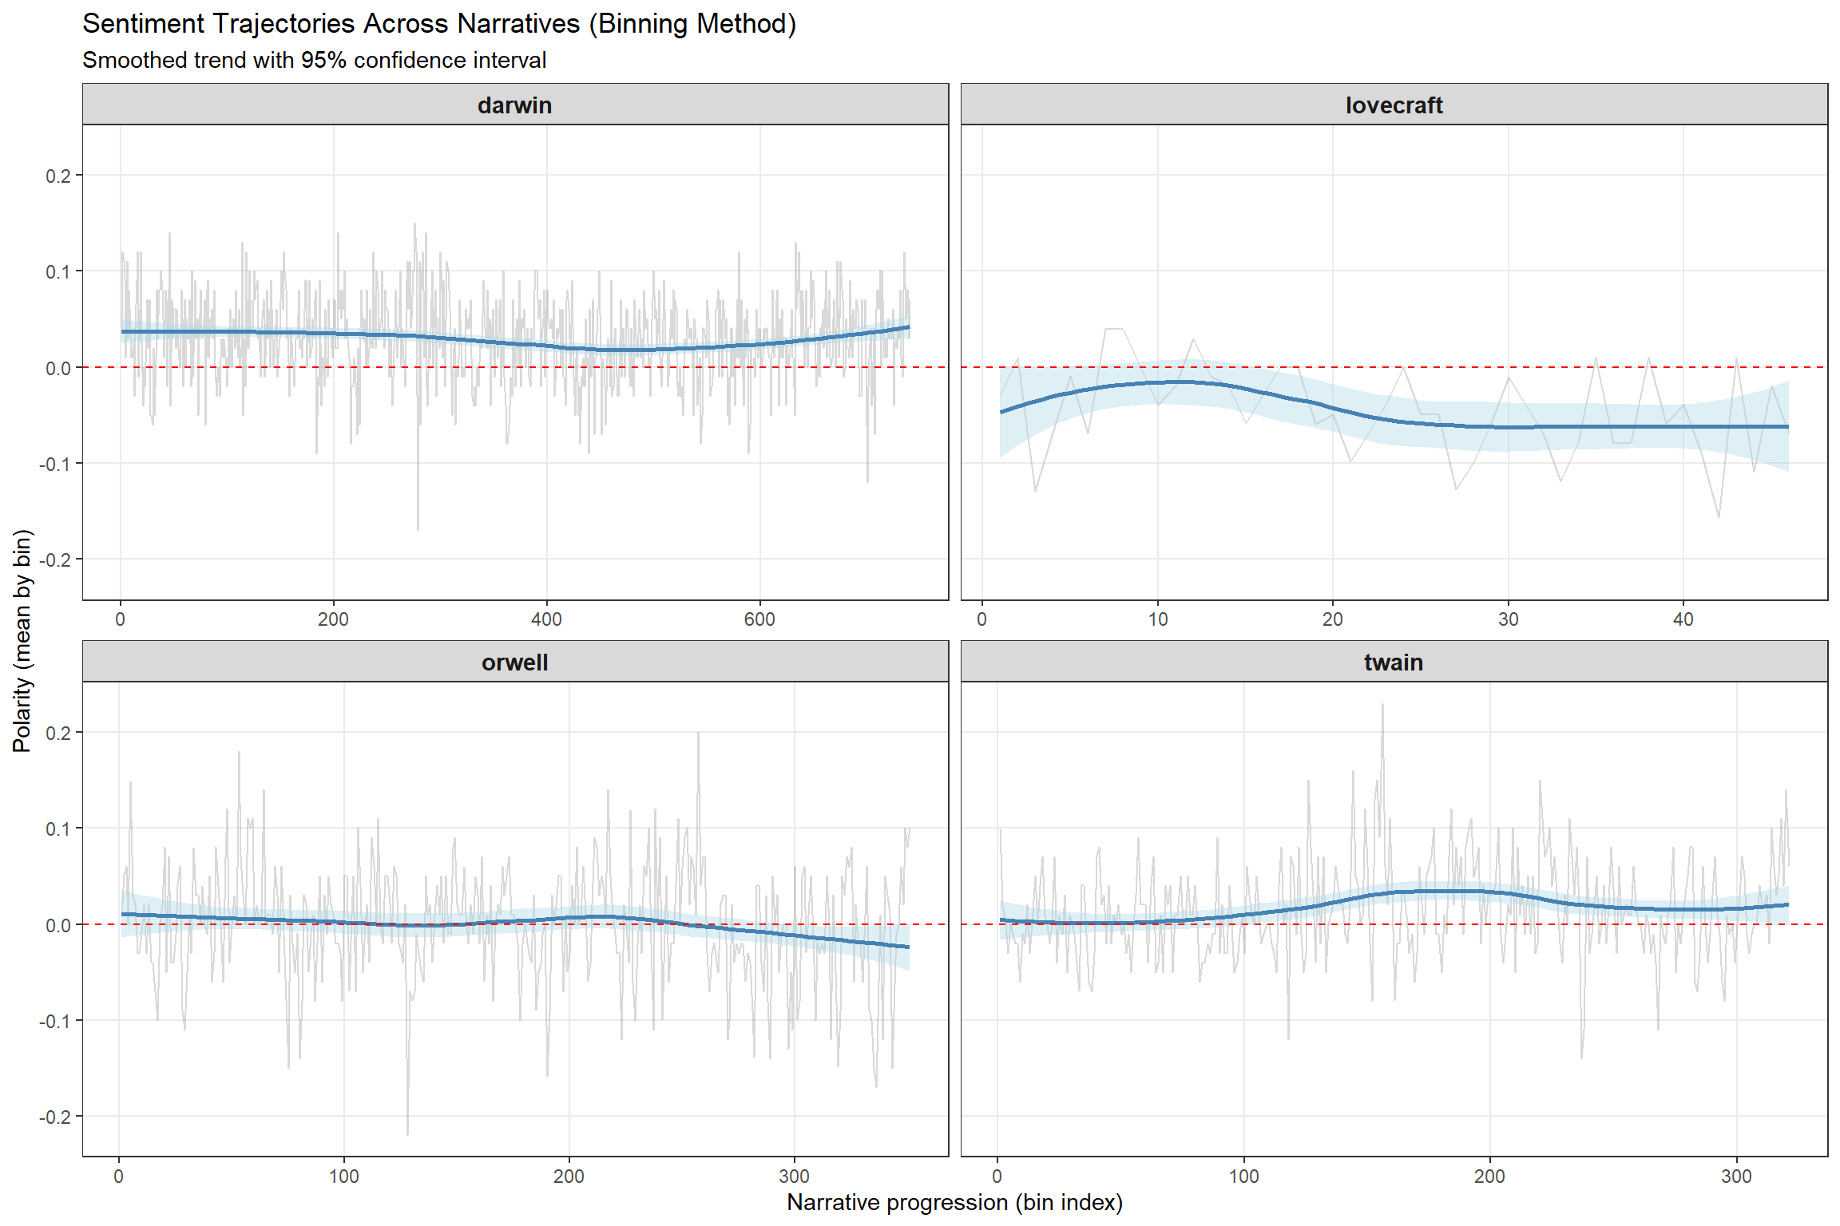Click the 400 tick label under darwin
Screen dimensions: 1840x1226
point(546,619)
